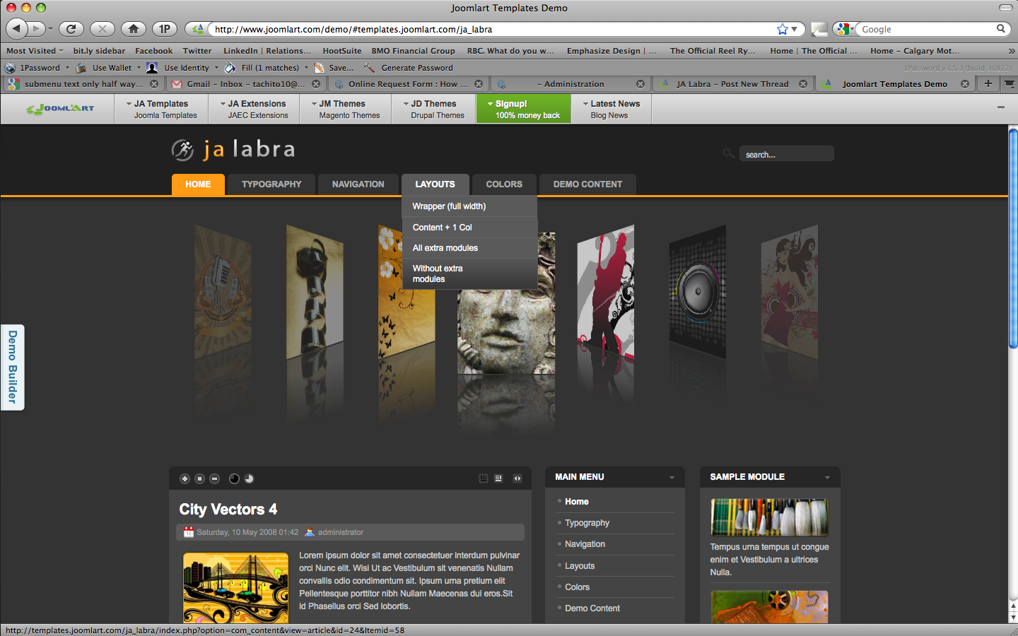Collapse the JoomlArt top bar with dash icon

(x=1001, y=107)
